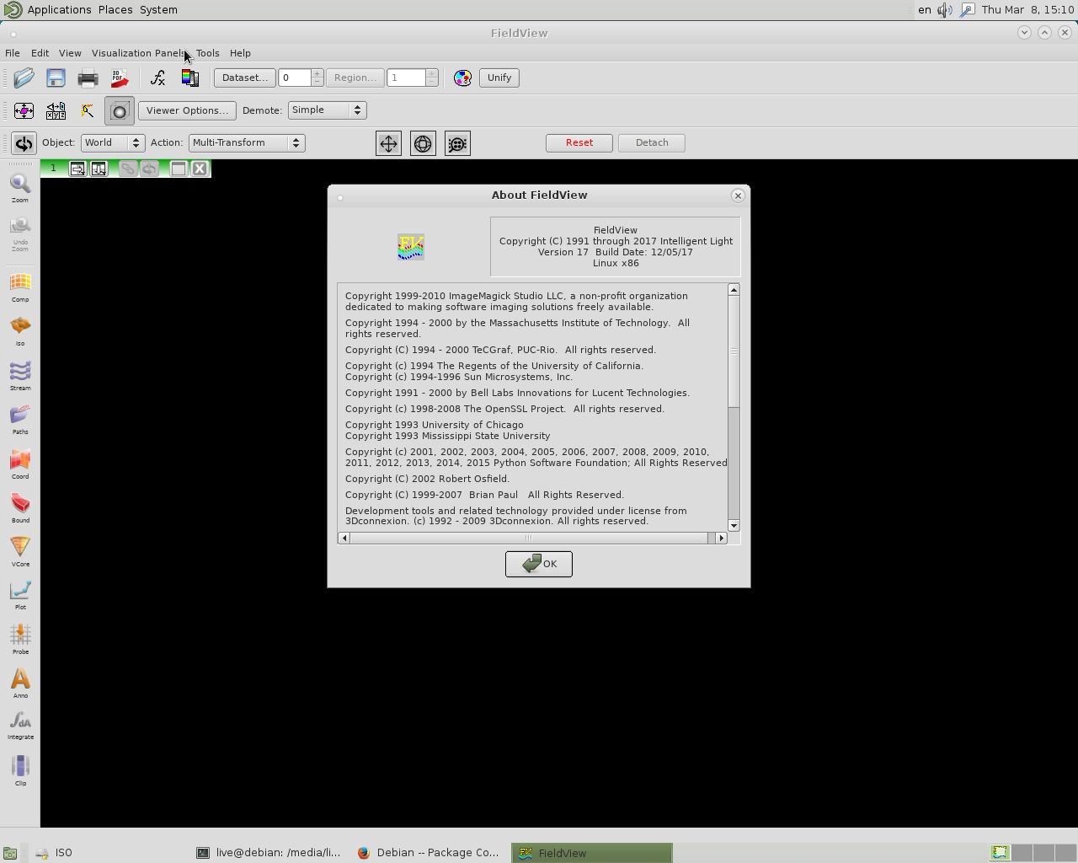Click the color palette icon beside Unify
Screen dimensions: 1078x863
(x=462, y=78)
